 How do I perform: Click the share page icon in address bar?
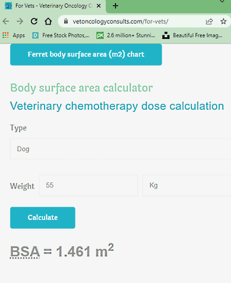point(209,22)
